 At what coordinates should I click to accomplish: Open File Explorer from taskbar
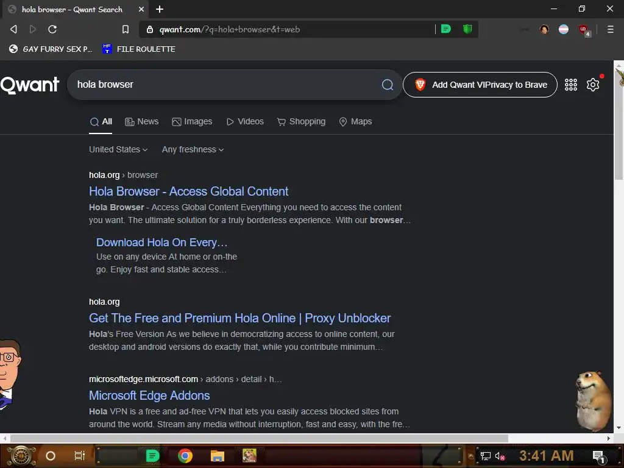[x=218, y=456]
